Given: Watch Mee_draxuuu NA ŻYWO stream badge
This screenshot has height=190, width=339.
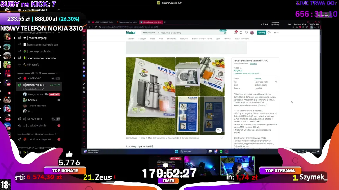Looking at the screenshot, I should pyautogui.click(x=54, y=94).
